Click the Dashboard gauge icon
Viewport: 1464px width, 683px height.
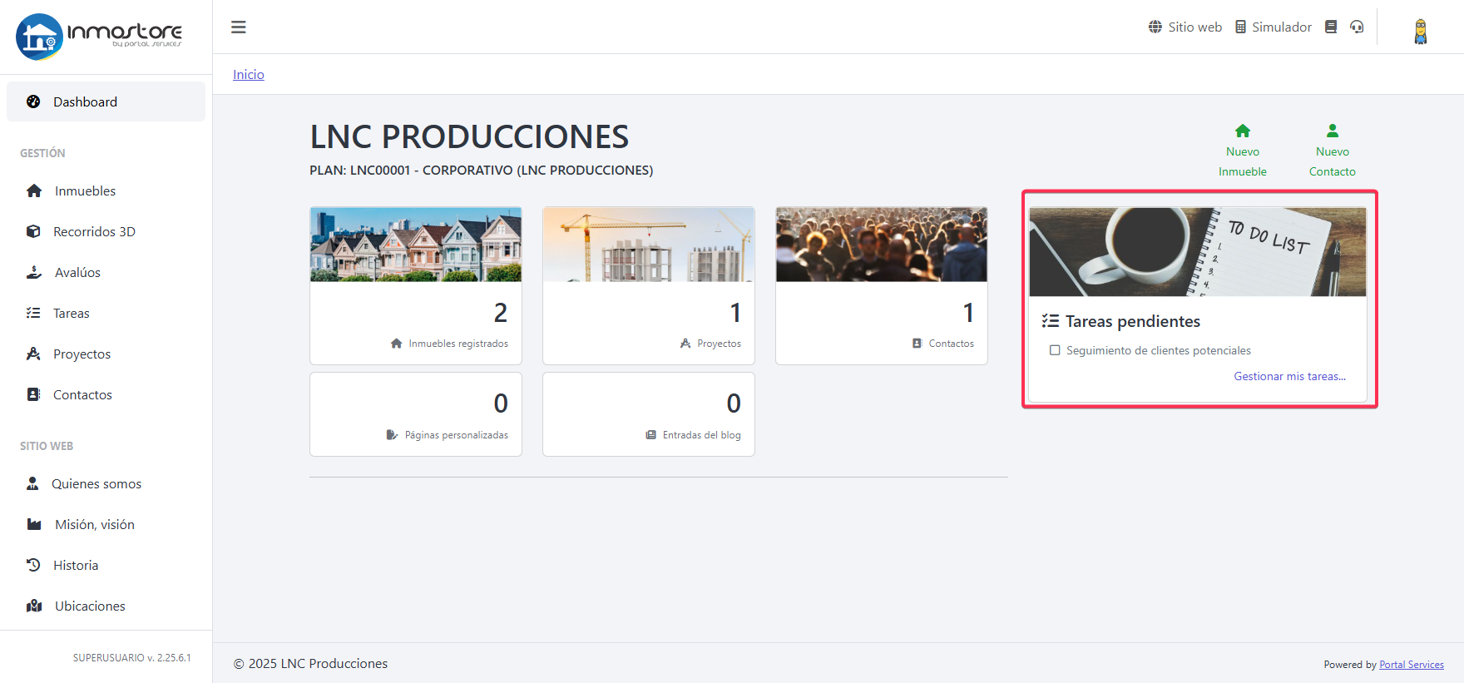33,101
